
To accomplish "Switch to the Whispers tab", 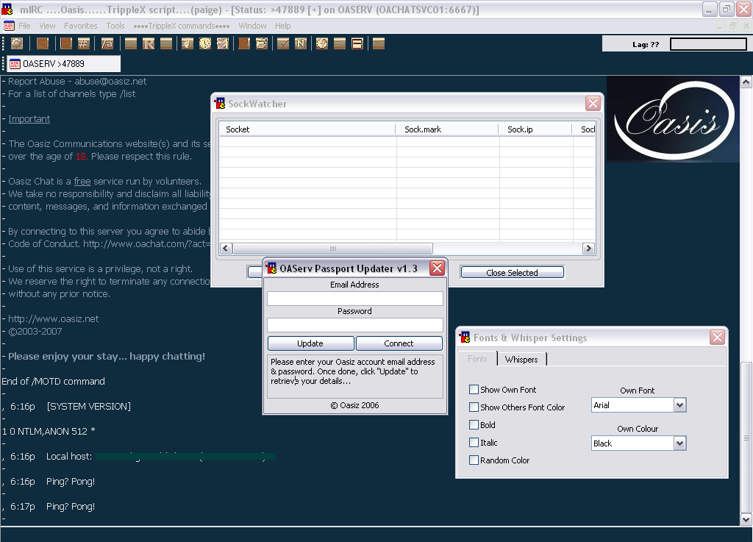I will coord(521,359).
